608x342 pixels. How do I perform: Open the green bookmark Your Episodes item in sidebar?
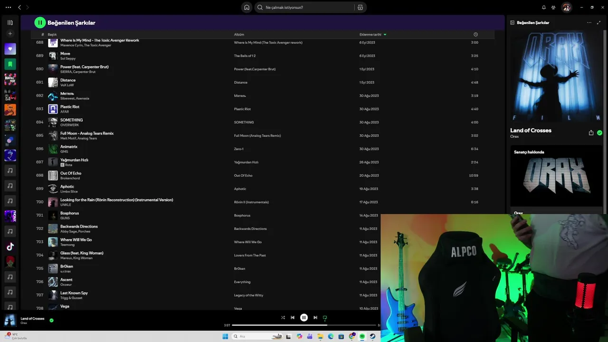point(10,64)
